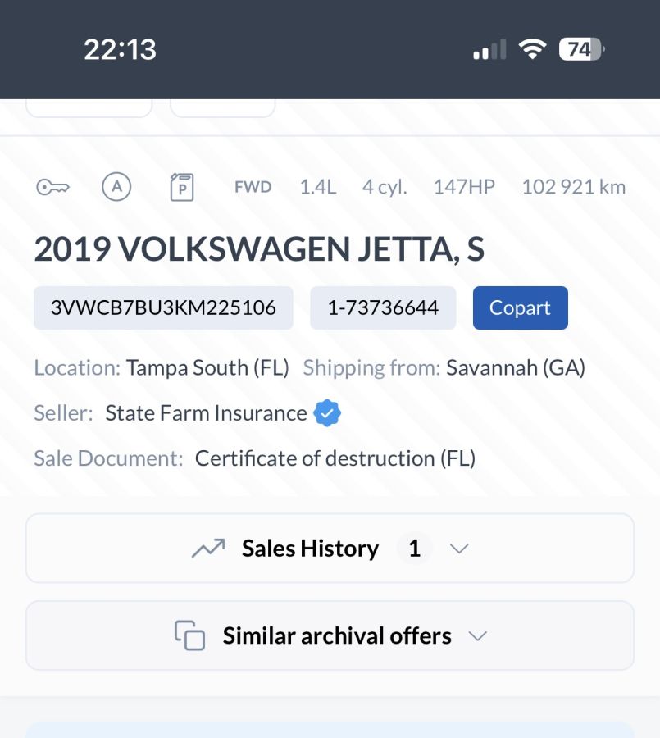Tap the Sales History trend icon
The image size is (660, 738).
click(x=208, y=549)
